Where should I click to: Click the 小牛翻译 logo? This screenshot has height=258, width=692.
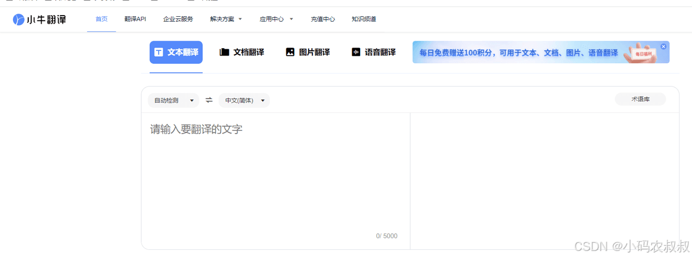(39, 19)
